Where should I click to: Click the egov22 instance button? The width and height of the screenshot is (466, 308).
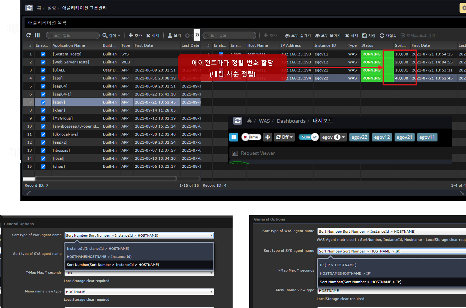point(359,137)
